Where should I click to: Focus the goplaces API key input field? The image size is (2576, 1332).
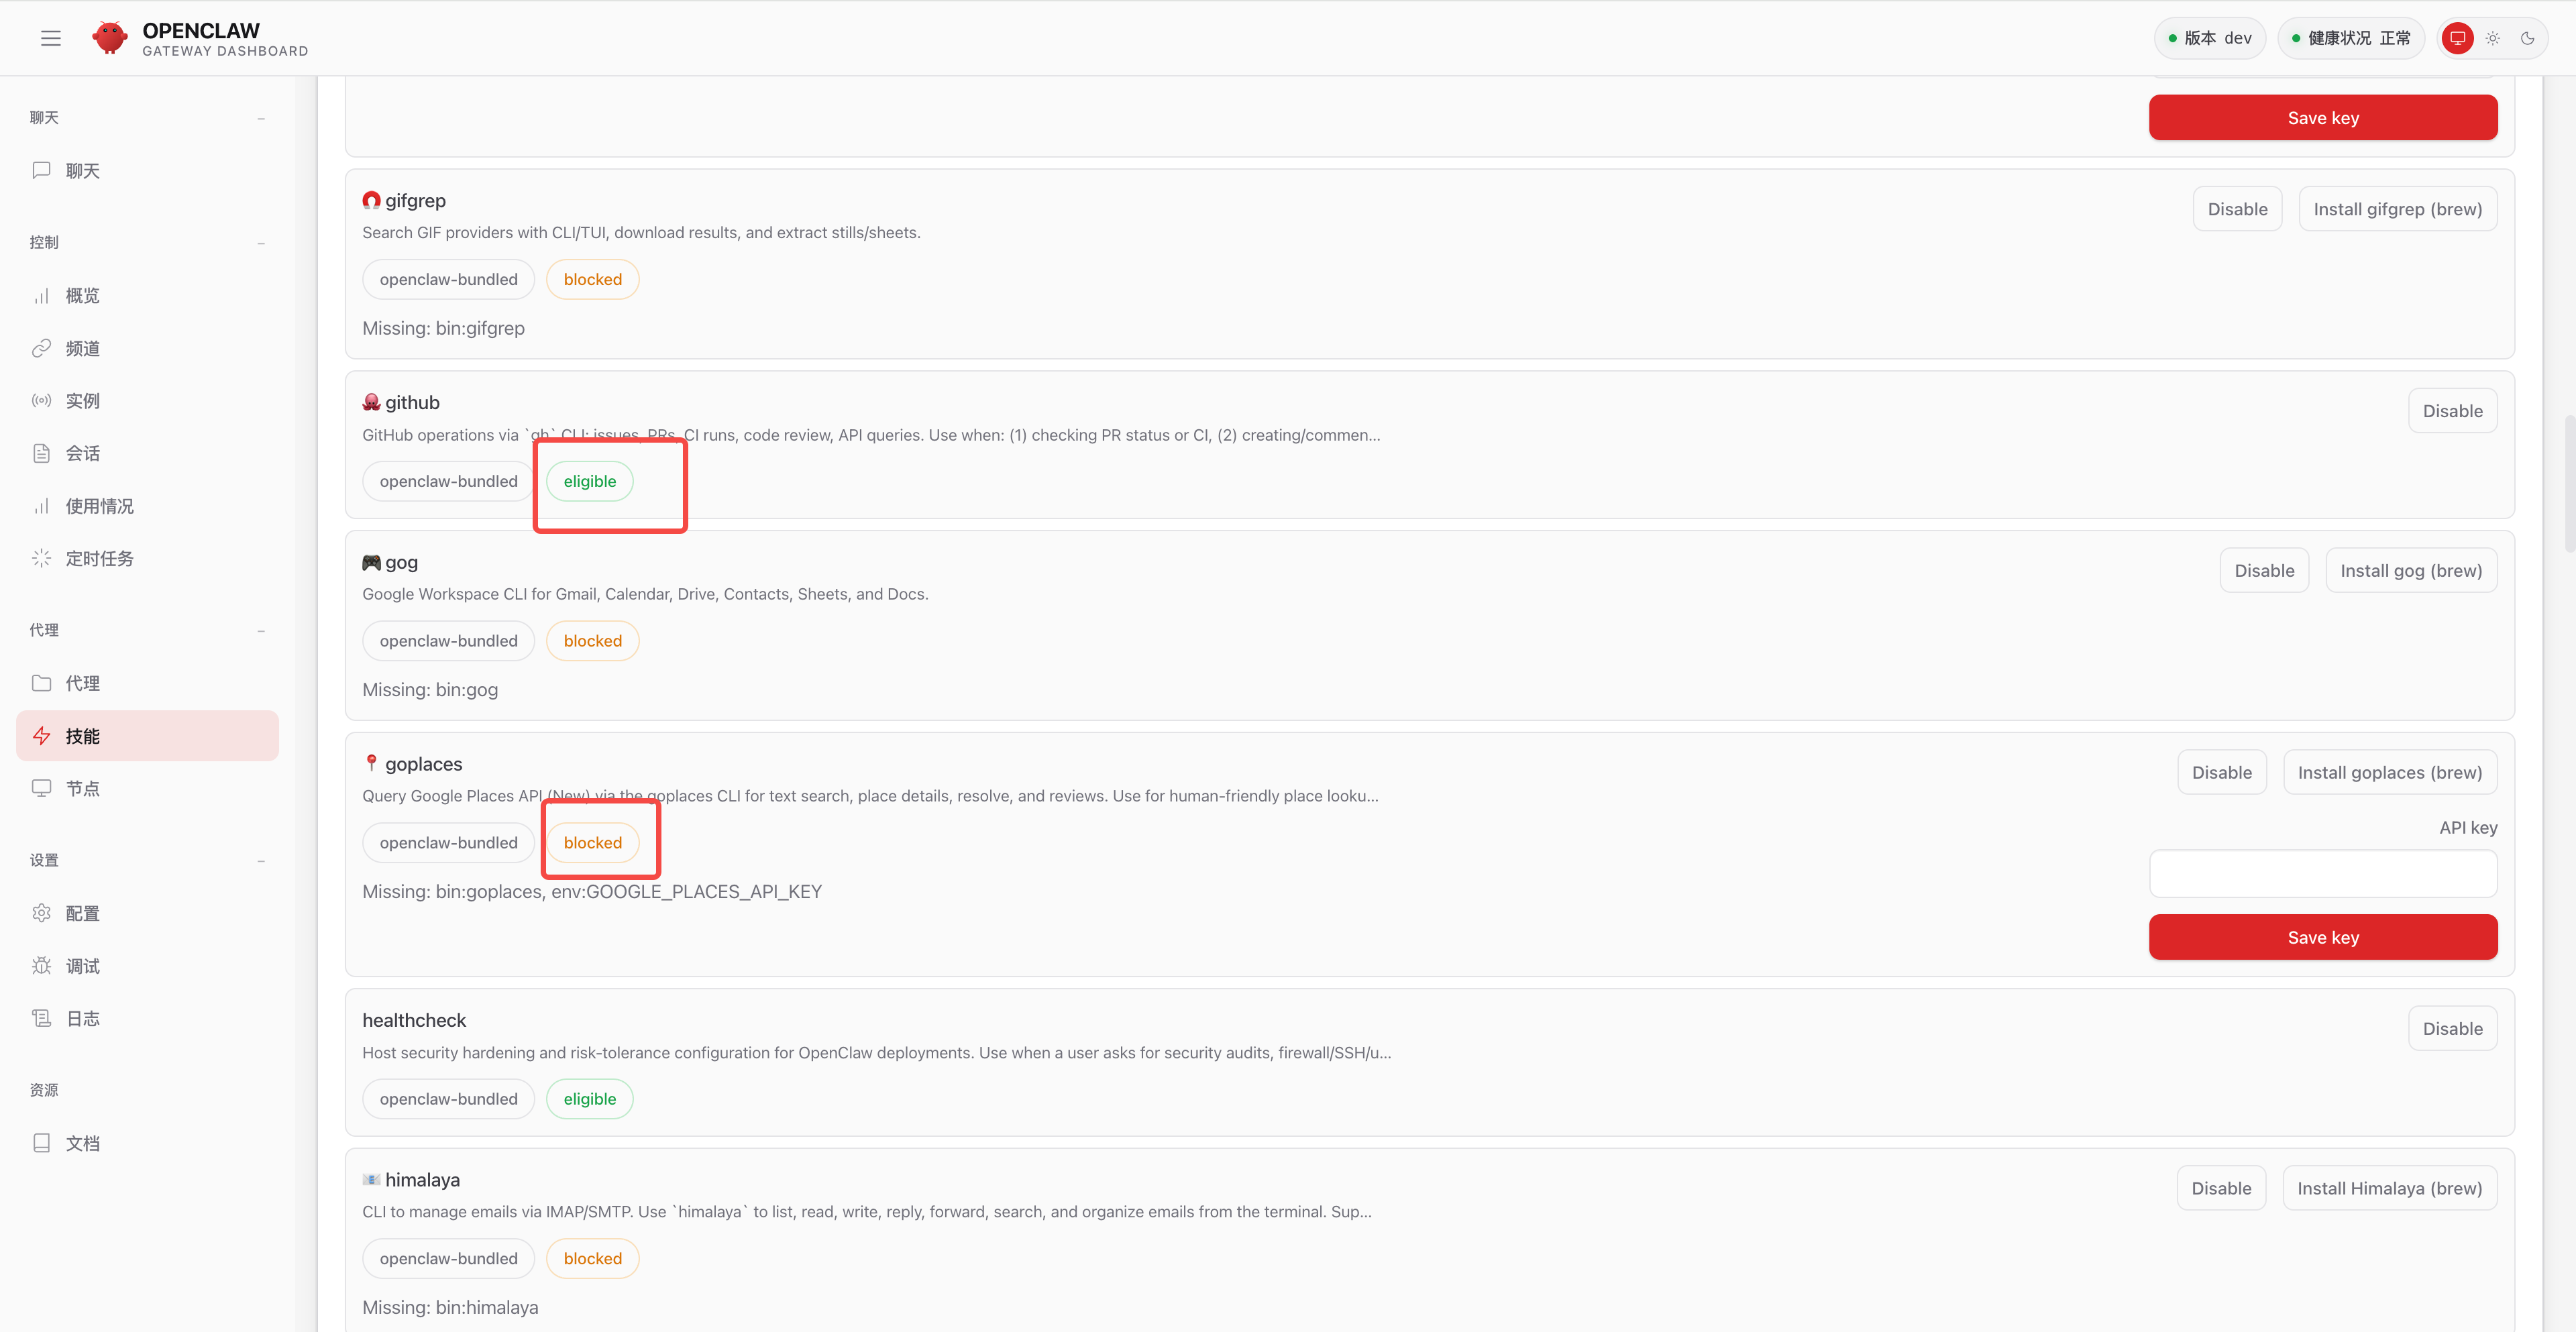coord(2323,874)
